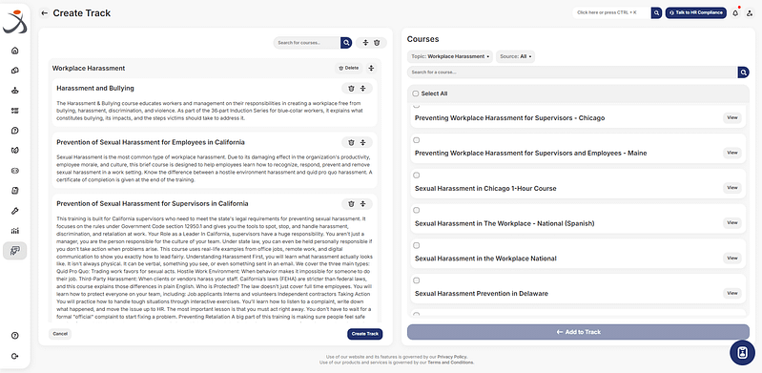Image resolution: width=762 pixels, height=373 pixels.
Task: Remove the Harassment and Bullying course via trash icon
Action: point(351,88)
